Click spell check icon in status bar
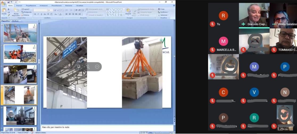297x134 pixels. (x=32, y=132)
